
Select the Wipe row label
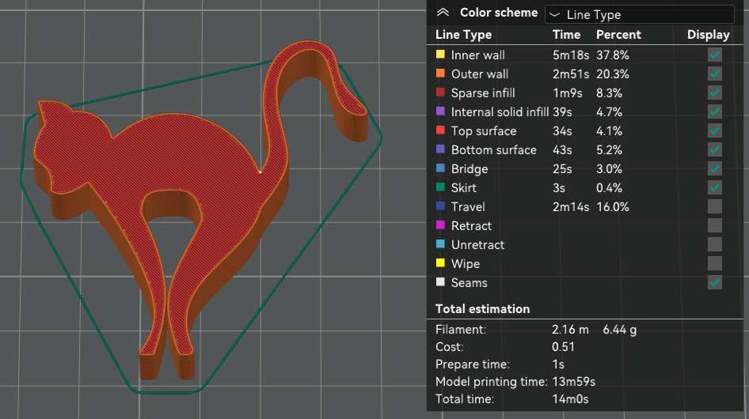click(x=466, y=264)
